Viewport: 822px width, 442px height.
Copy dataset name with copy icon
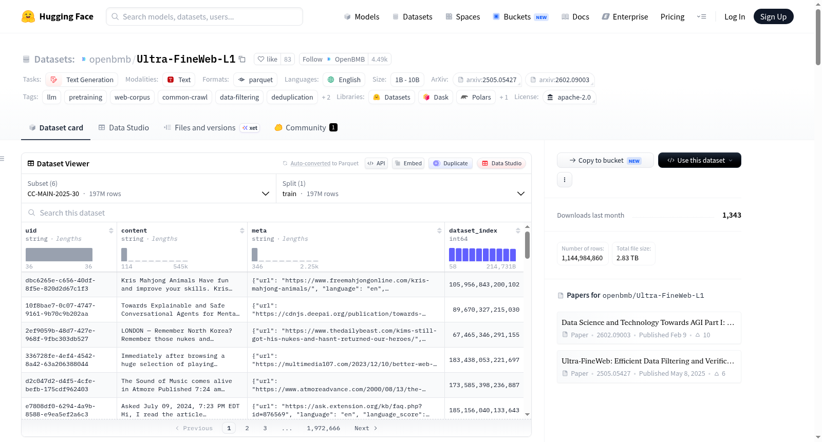tap(242, 59)
